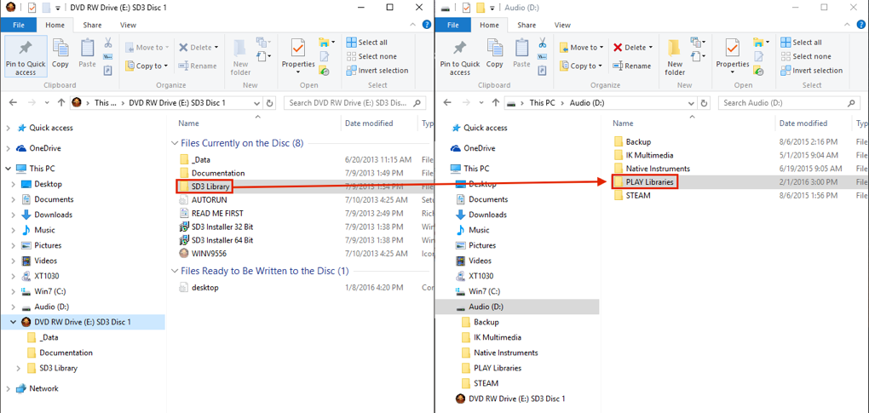Expand SD3 Library in the left navigation tree
The height and width of the screenshot is (413, 869).
[x=19, y=369]
